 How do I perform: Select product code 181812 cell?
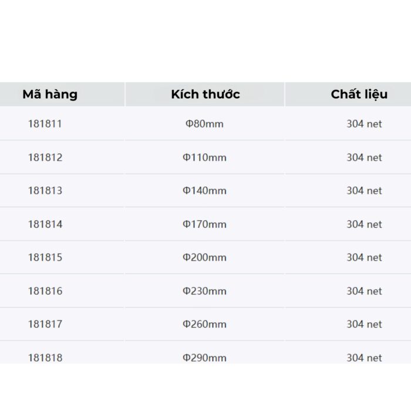(45, 157)
